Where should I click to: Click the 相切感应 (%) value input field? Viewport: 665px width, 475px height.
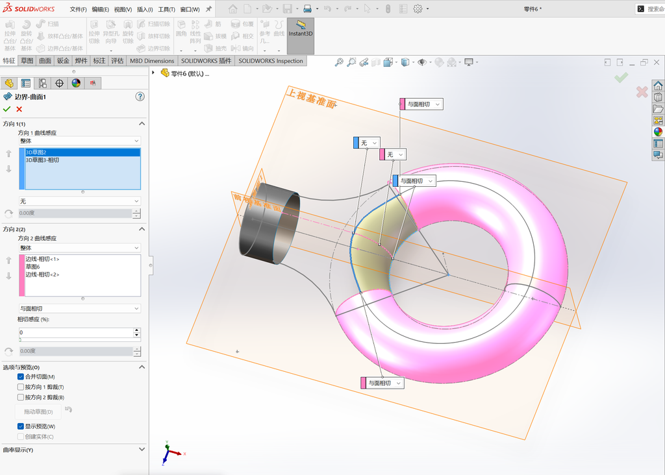(x=77, y=333)
